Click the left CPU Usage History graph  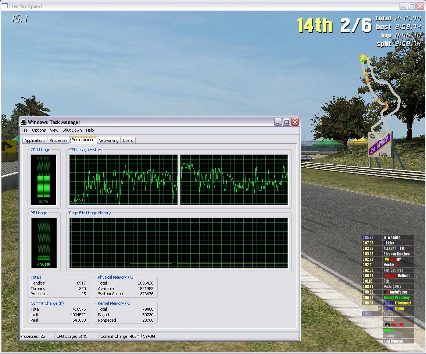coord(123,180)
